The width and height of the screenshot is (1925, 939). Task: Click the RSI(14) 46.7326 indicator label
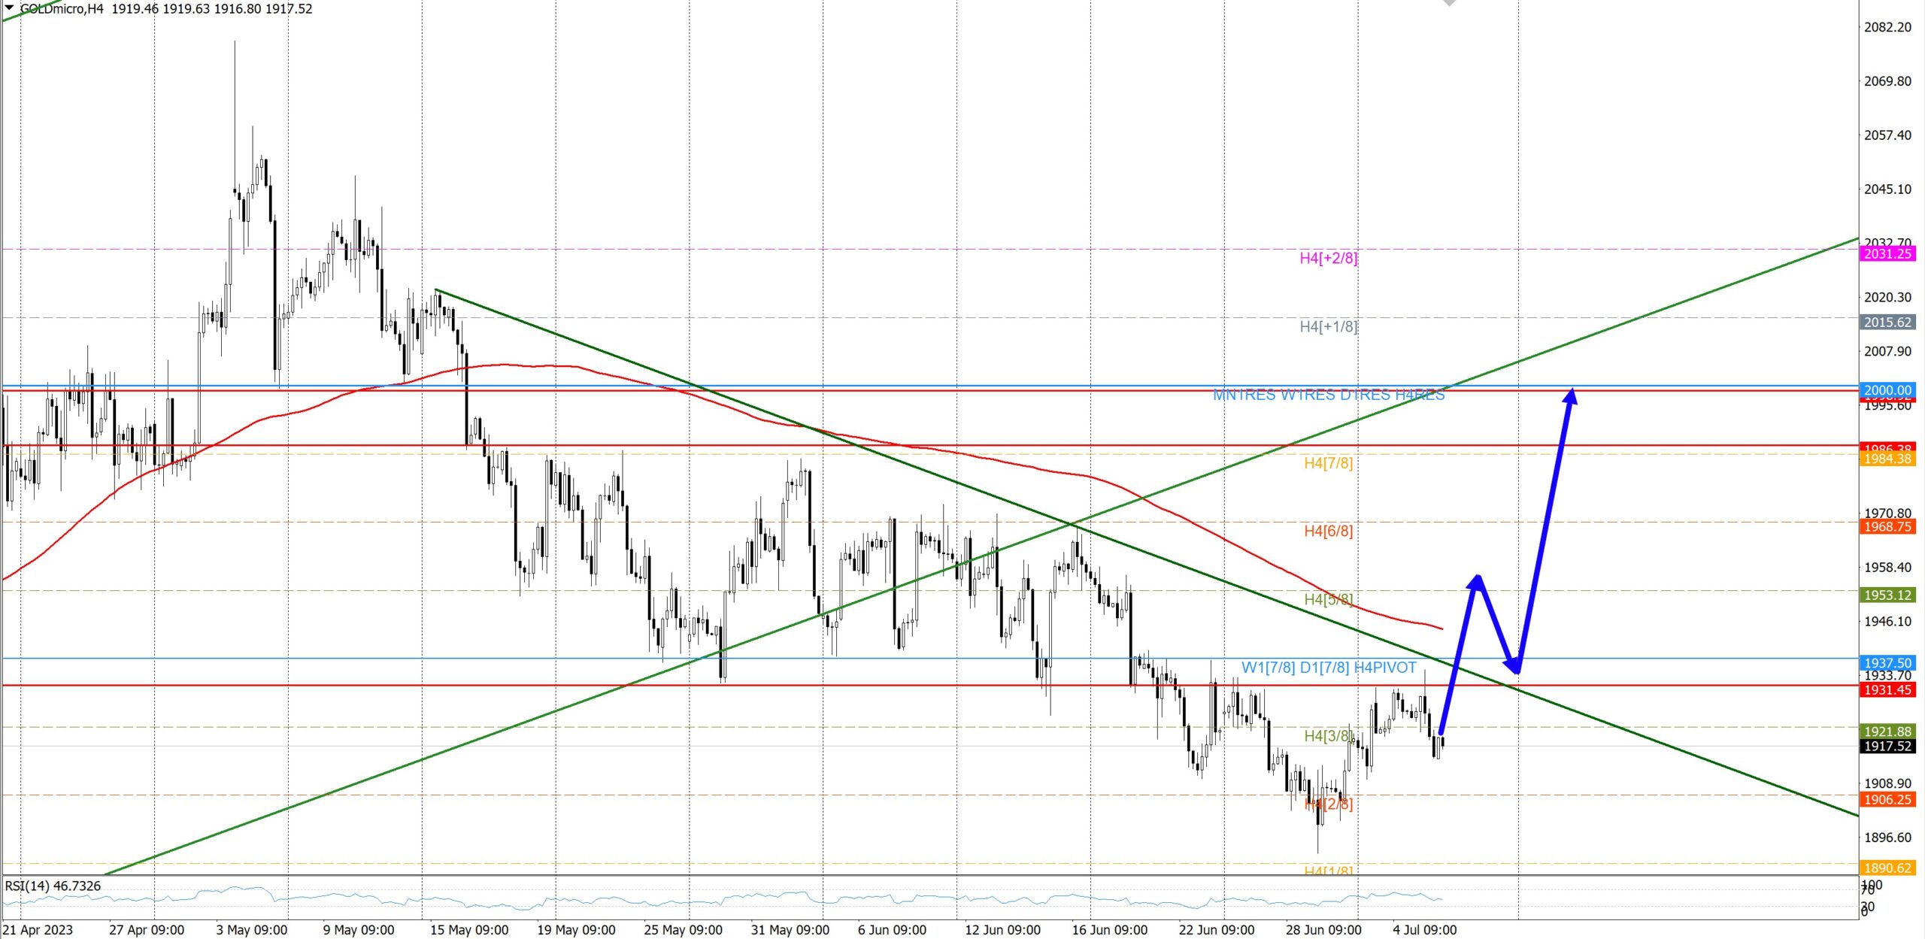coord(53,886)
